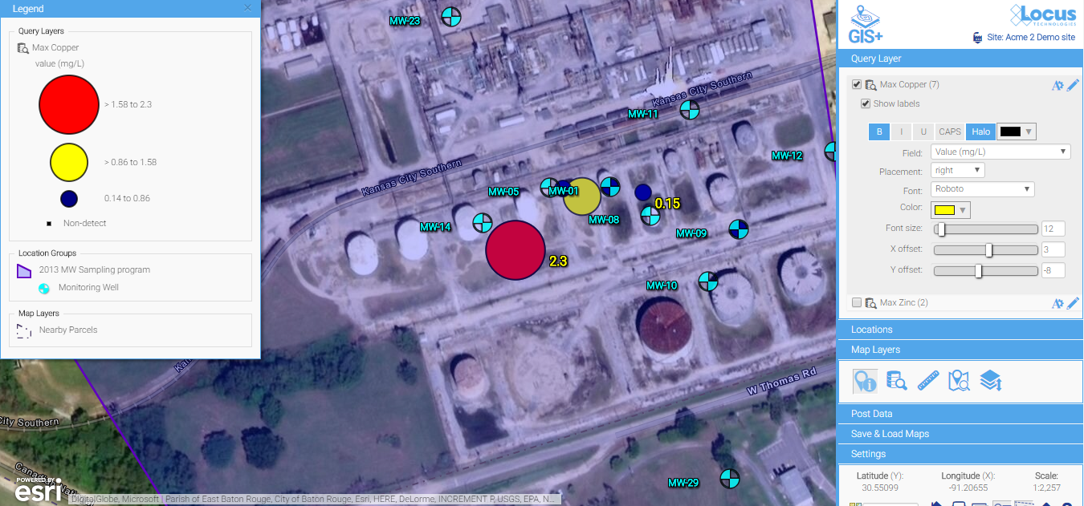Click the Font size value field
1084x506 pixels.
(1053, 229)
